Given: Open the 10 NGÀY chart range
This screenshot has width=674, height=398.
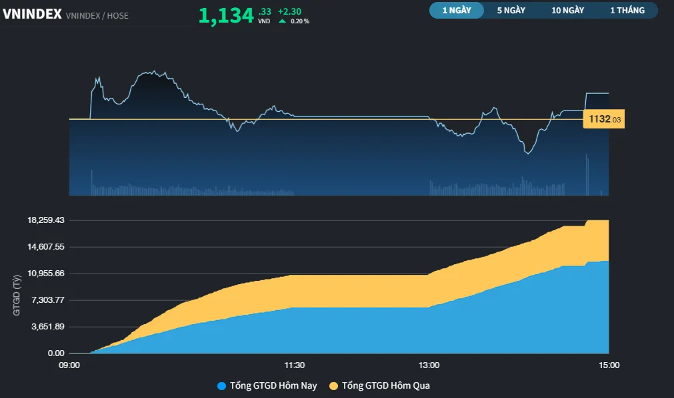Looking at the screenshot, I should click(567, 10).
